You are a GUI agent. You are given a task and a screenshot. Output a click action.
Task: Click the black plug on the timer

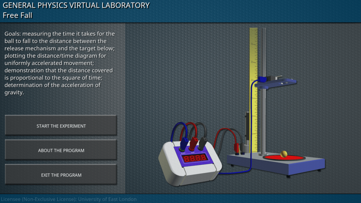(x=203, y=142)
